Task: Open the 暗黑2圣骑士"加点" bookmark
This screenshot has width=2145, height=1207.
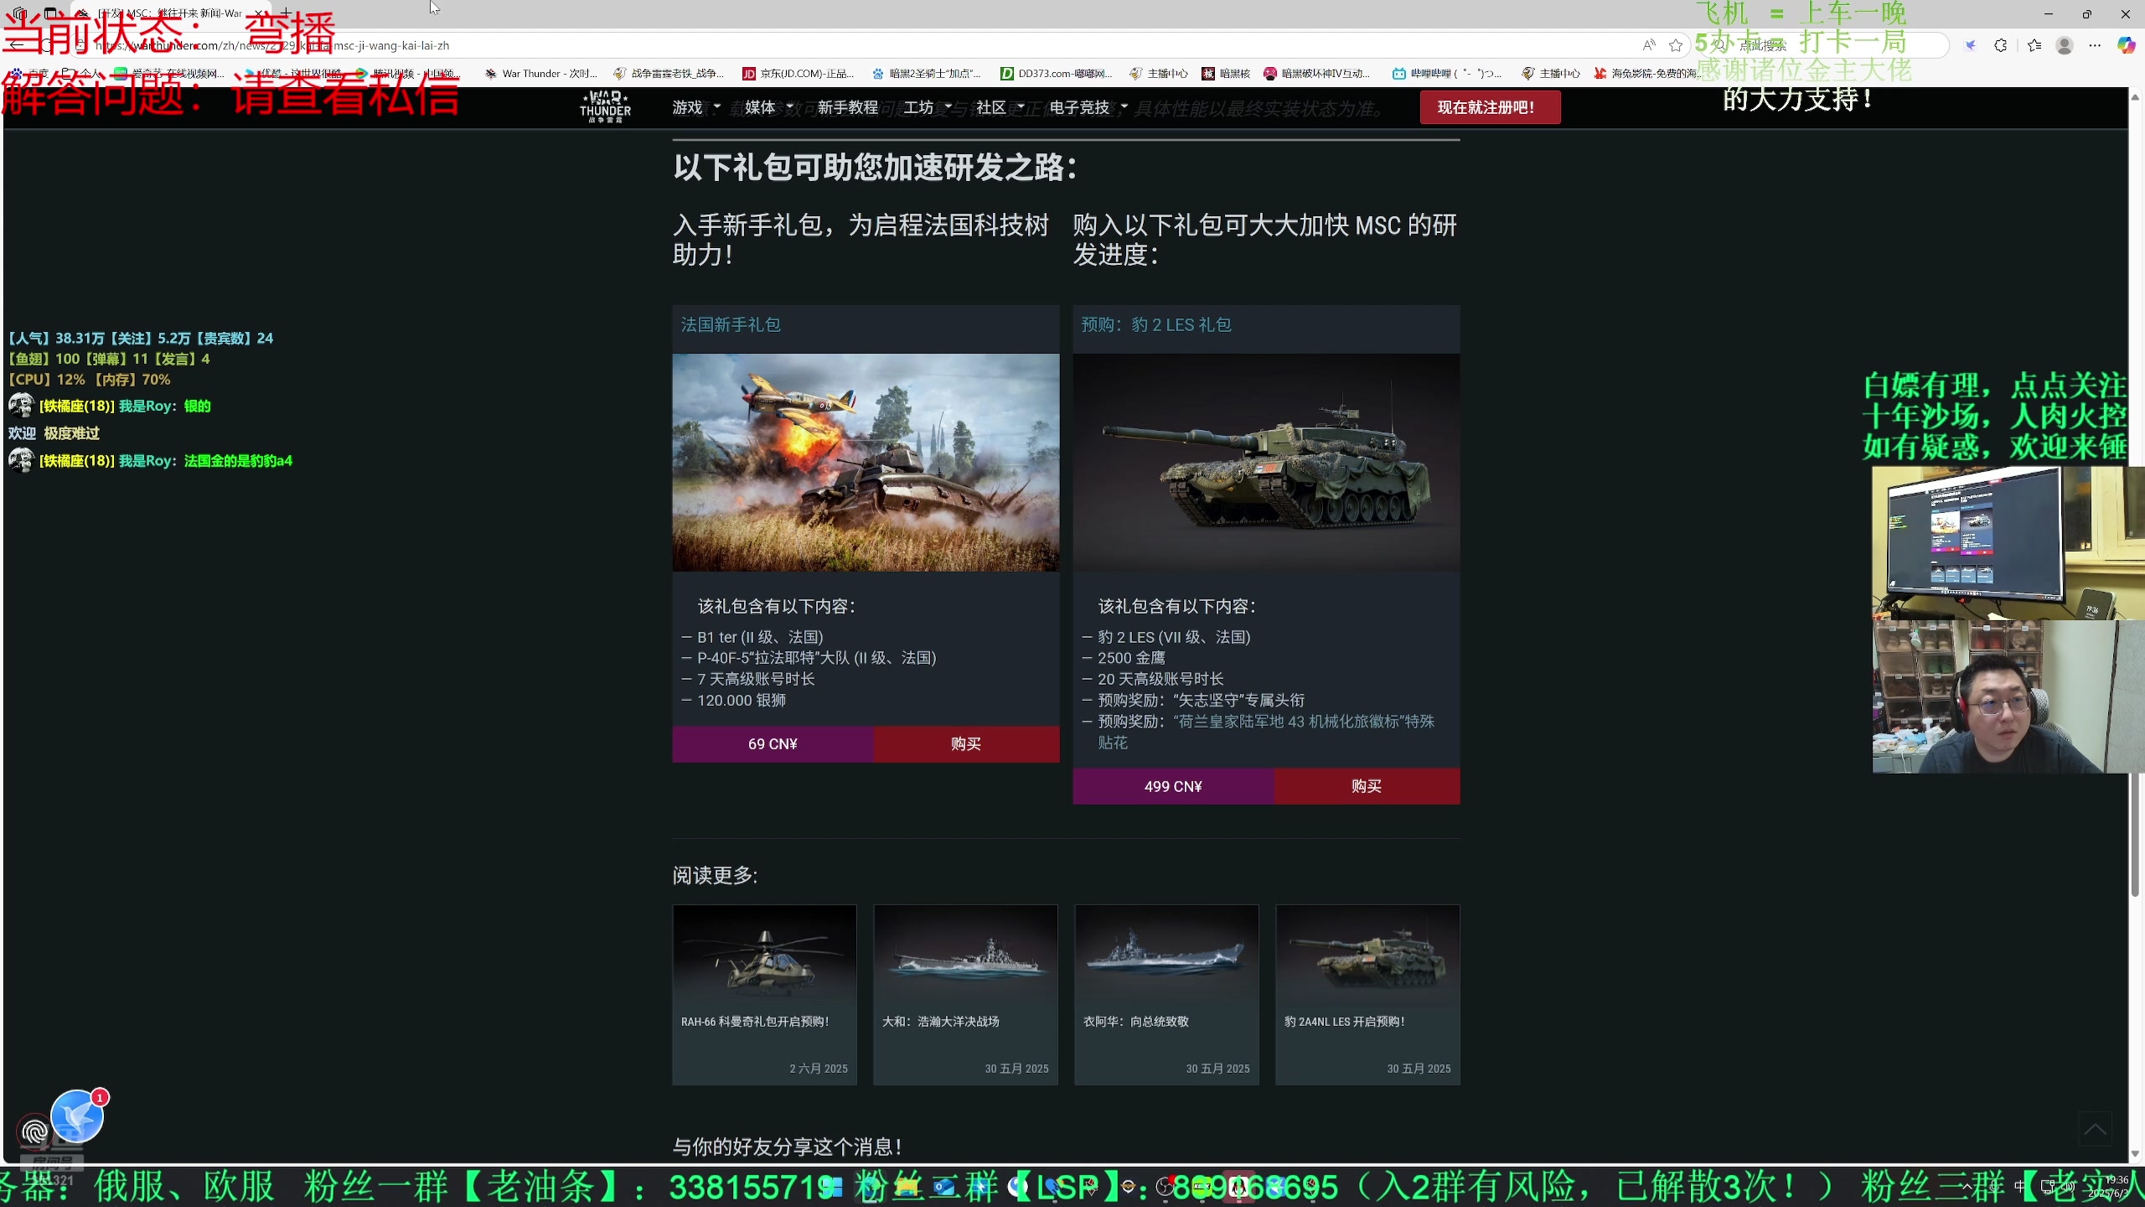Action: pyautogui.click(x=927, y=74)
